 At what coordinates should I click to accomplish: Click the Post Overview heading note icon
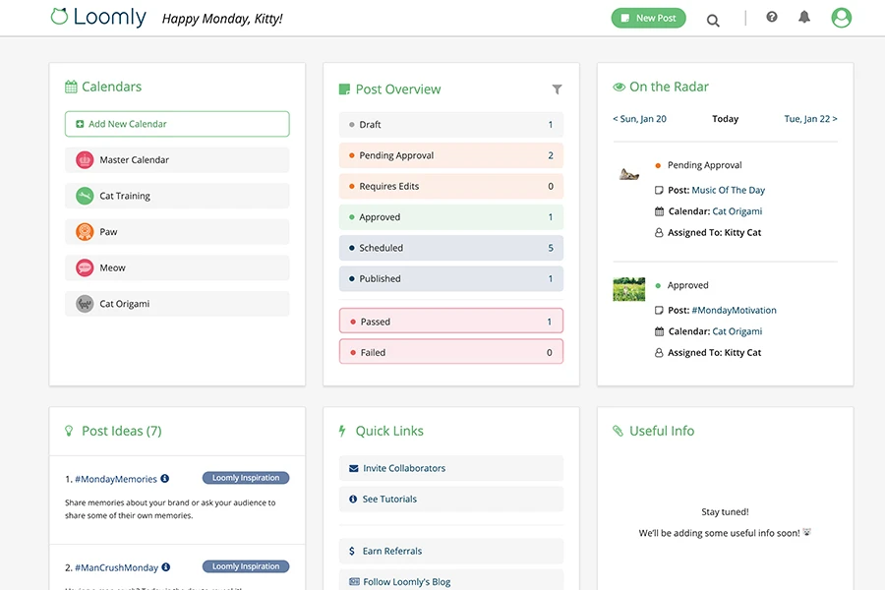click(344, 89)
